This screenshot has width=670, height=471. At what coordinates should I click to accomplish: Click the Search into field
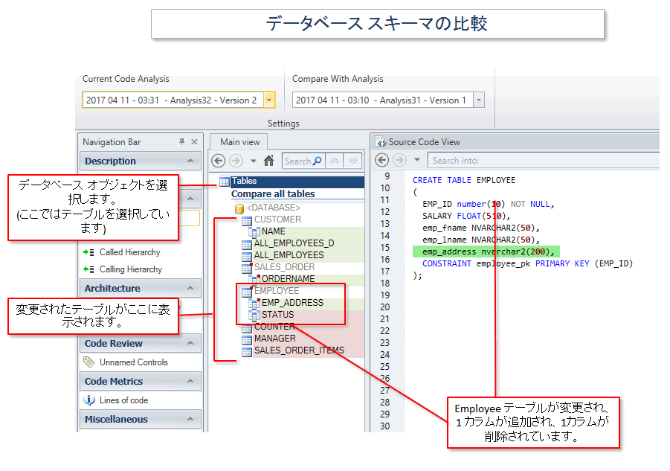[x=543, y=161]
